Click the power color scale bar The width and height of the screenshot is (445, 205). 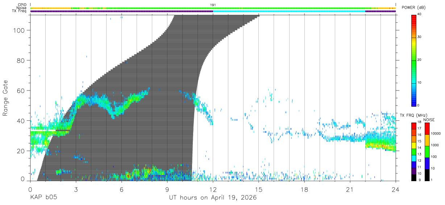tap(414, 60)
